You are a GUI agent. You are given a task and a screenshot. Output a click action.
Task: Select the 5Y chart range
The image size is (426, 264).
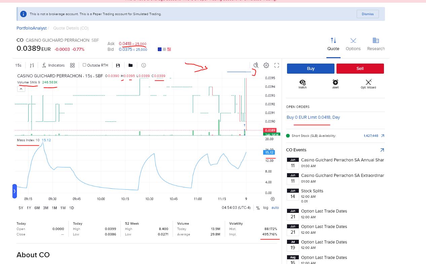click(x=21, y=208)
